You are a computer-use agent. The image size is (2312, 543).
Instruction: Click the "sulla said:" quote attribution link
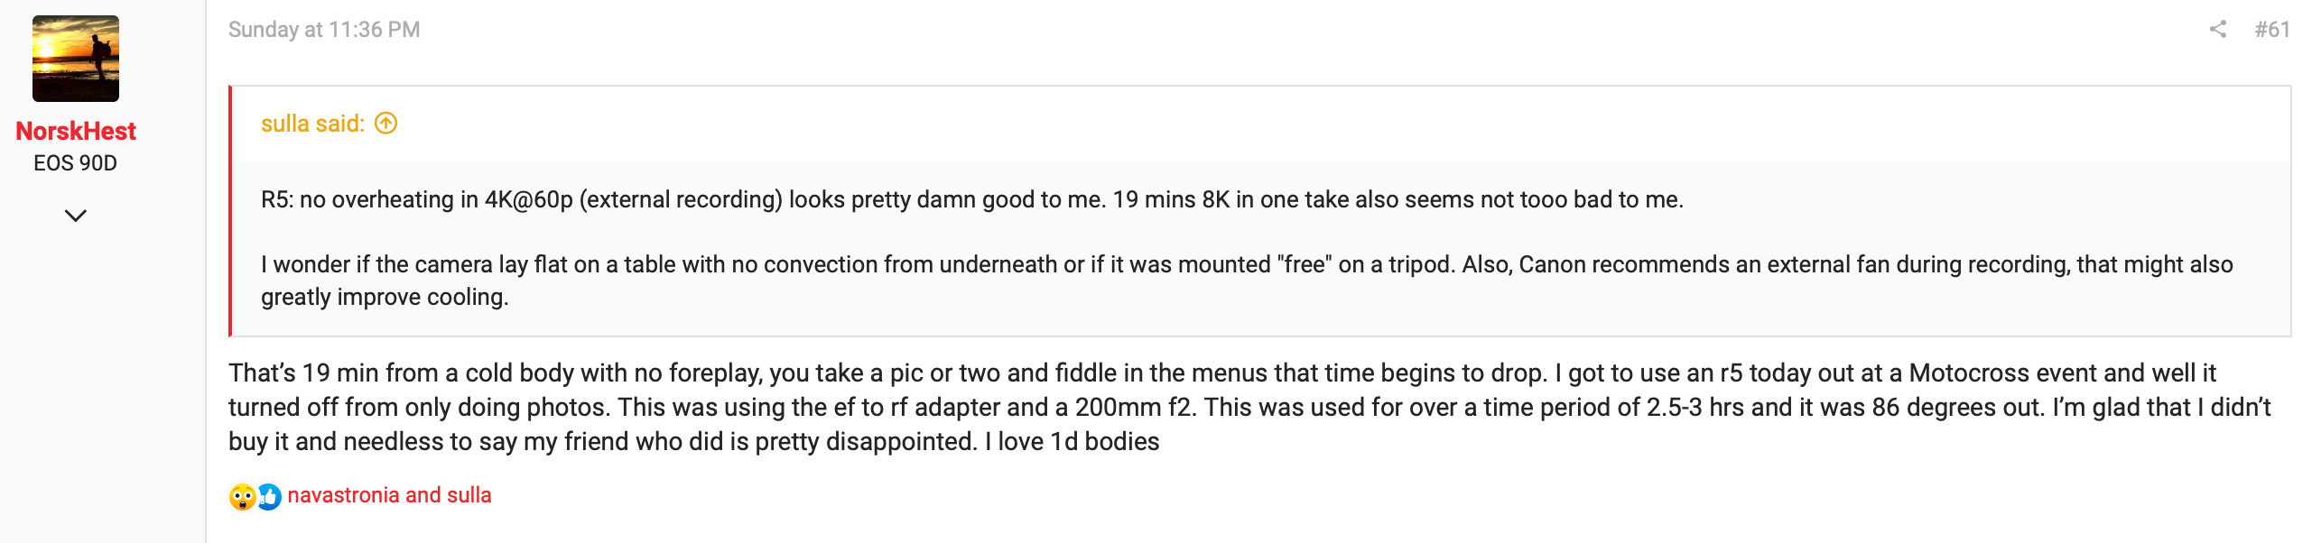[x=312, y=124]
